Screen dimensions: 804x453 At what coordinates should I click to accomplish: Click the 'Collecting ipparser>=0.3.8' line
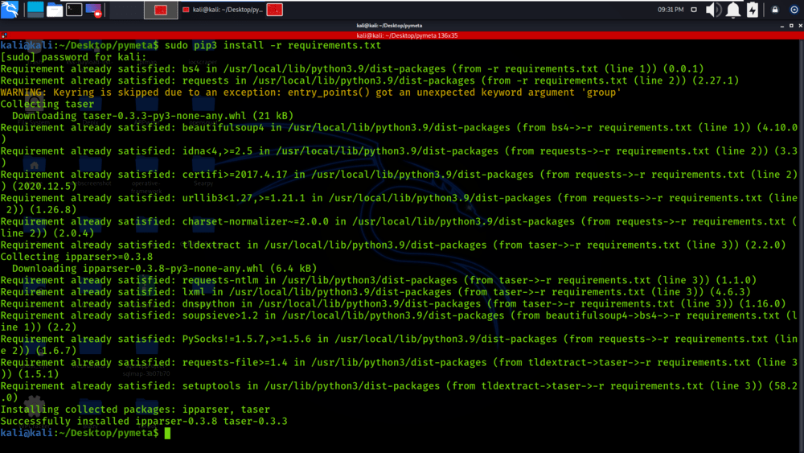point(76,257)
